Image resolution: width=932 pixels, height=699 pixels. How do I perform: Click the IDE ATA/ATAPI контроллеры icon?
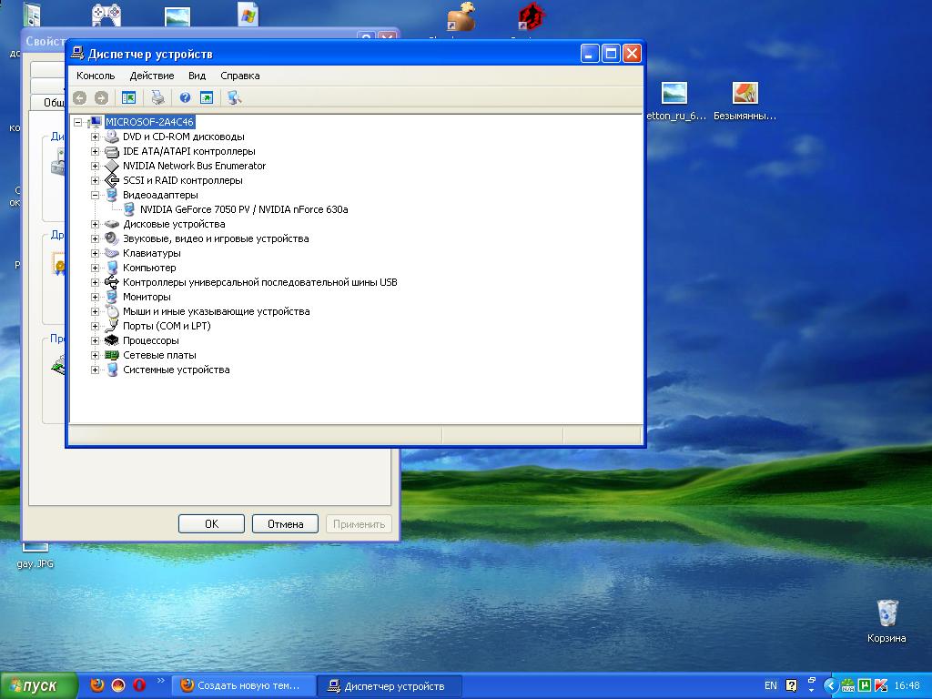(112, 152)
